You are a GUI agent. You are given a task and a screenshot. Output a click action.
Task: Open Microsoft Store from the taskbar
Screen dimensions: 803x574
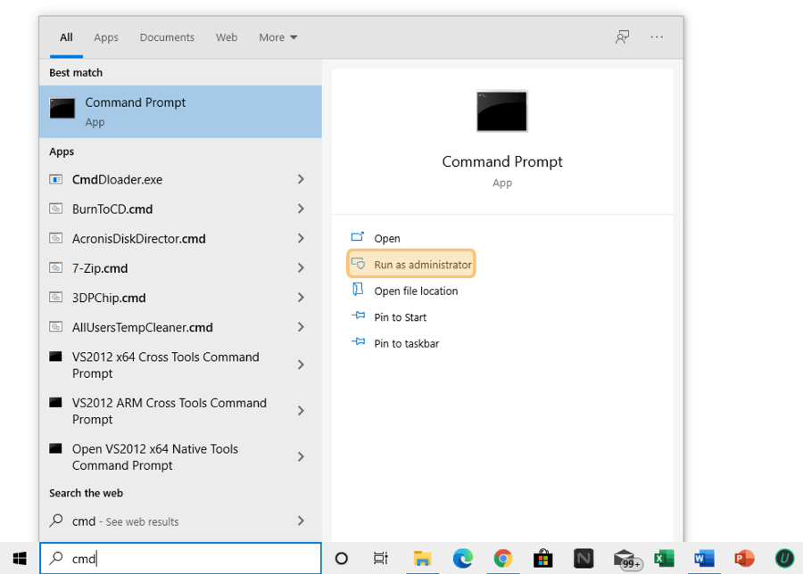click(542, 558)
